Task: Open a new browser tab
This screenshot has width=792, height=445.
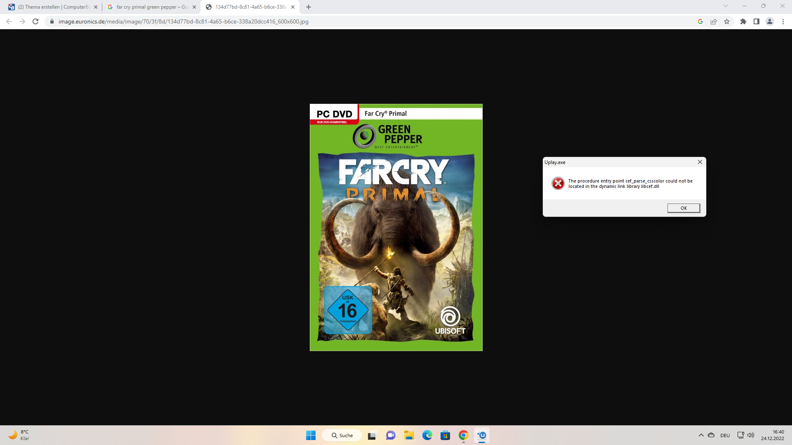Action: 308,7
